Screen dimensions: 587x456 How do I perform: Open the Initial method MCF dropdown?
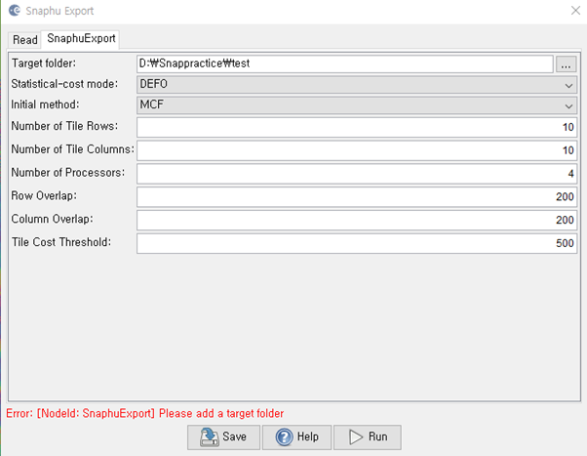[357, 105]
